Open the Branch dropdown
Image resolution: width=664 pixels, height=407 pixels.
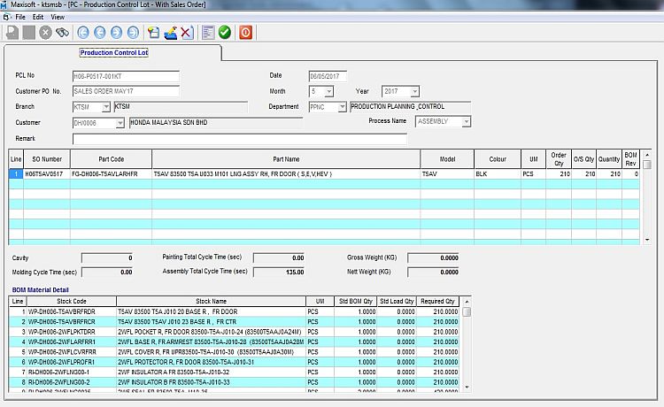click(x=106, y=107)
